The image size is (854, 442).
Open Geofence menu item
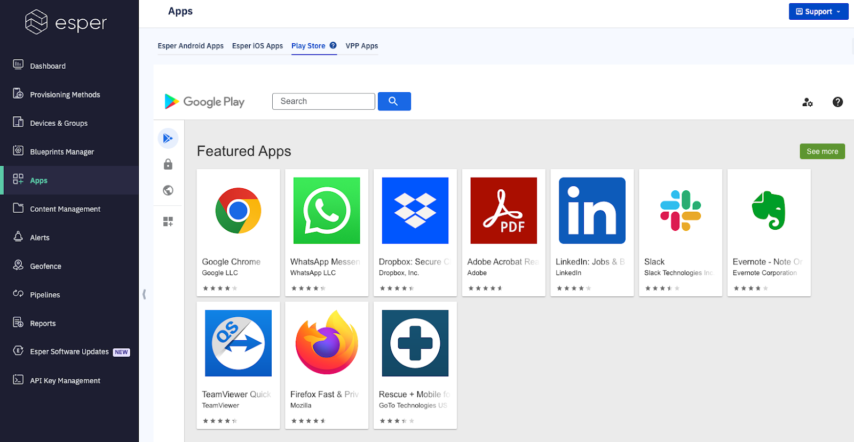(45, 266)
